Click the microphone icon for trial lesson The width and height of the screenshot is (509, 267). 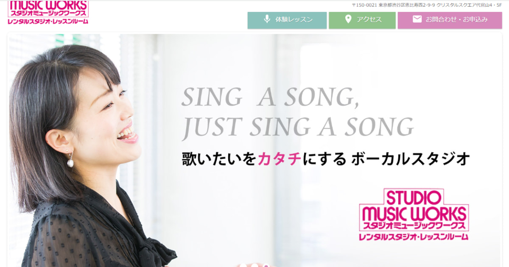coord(267,19)
